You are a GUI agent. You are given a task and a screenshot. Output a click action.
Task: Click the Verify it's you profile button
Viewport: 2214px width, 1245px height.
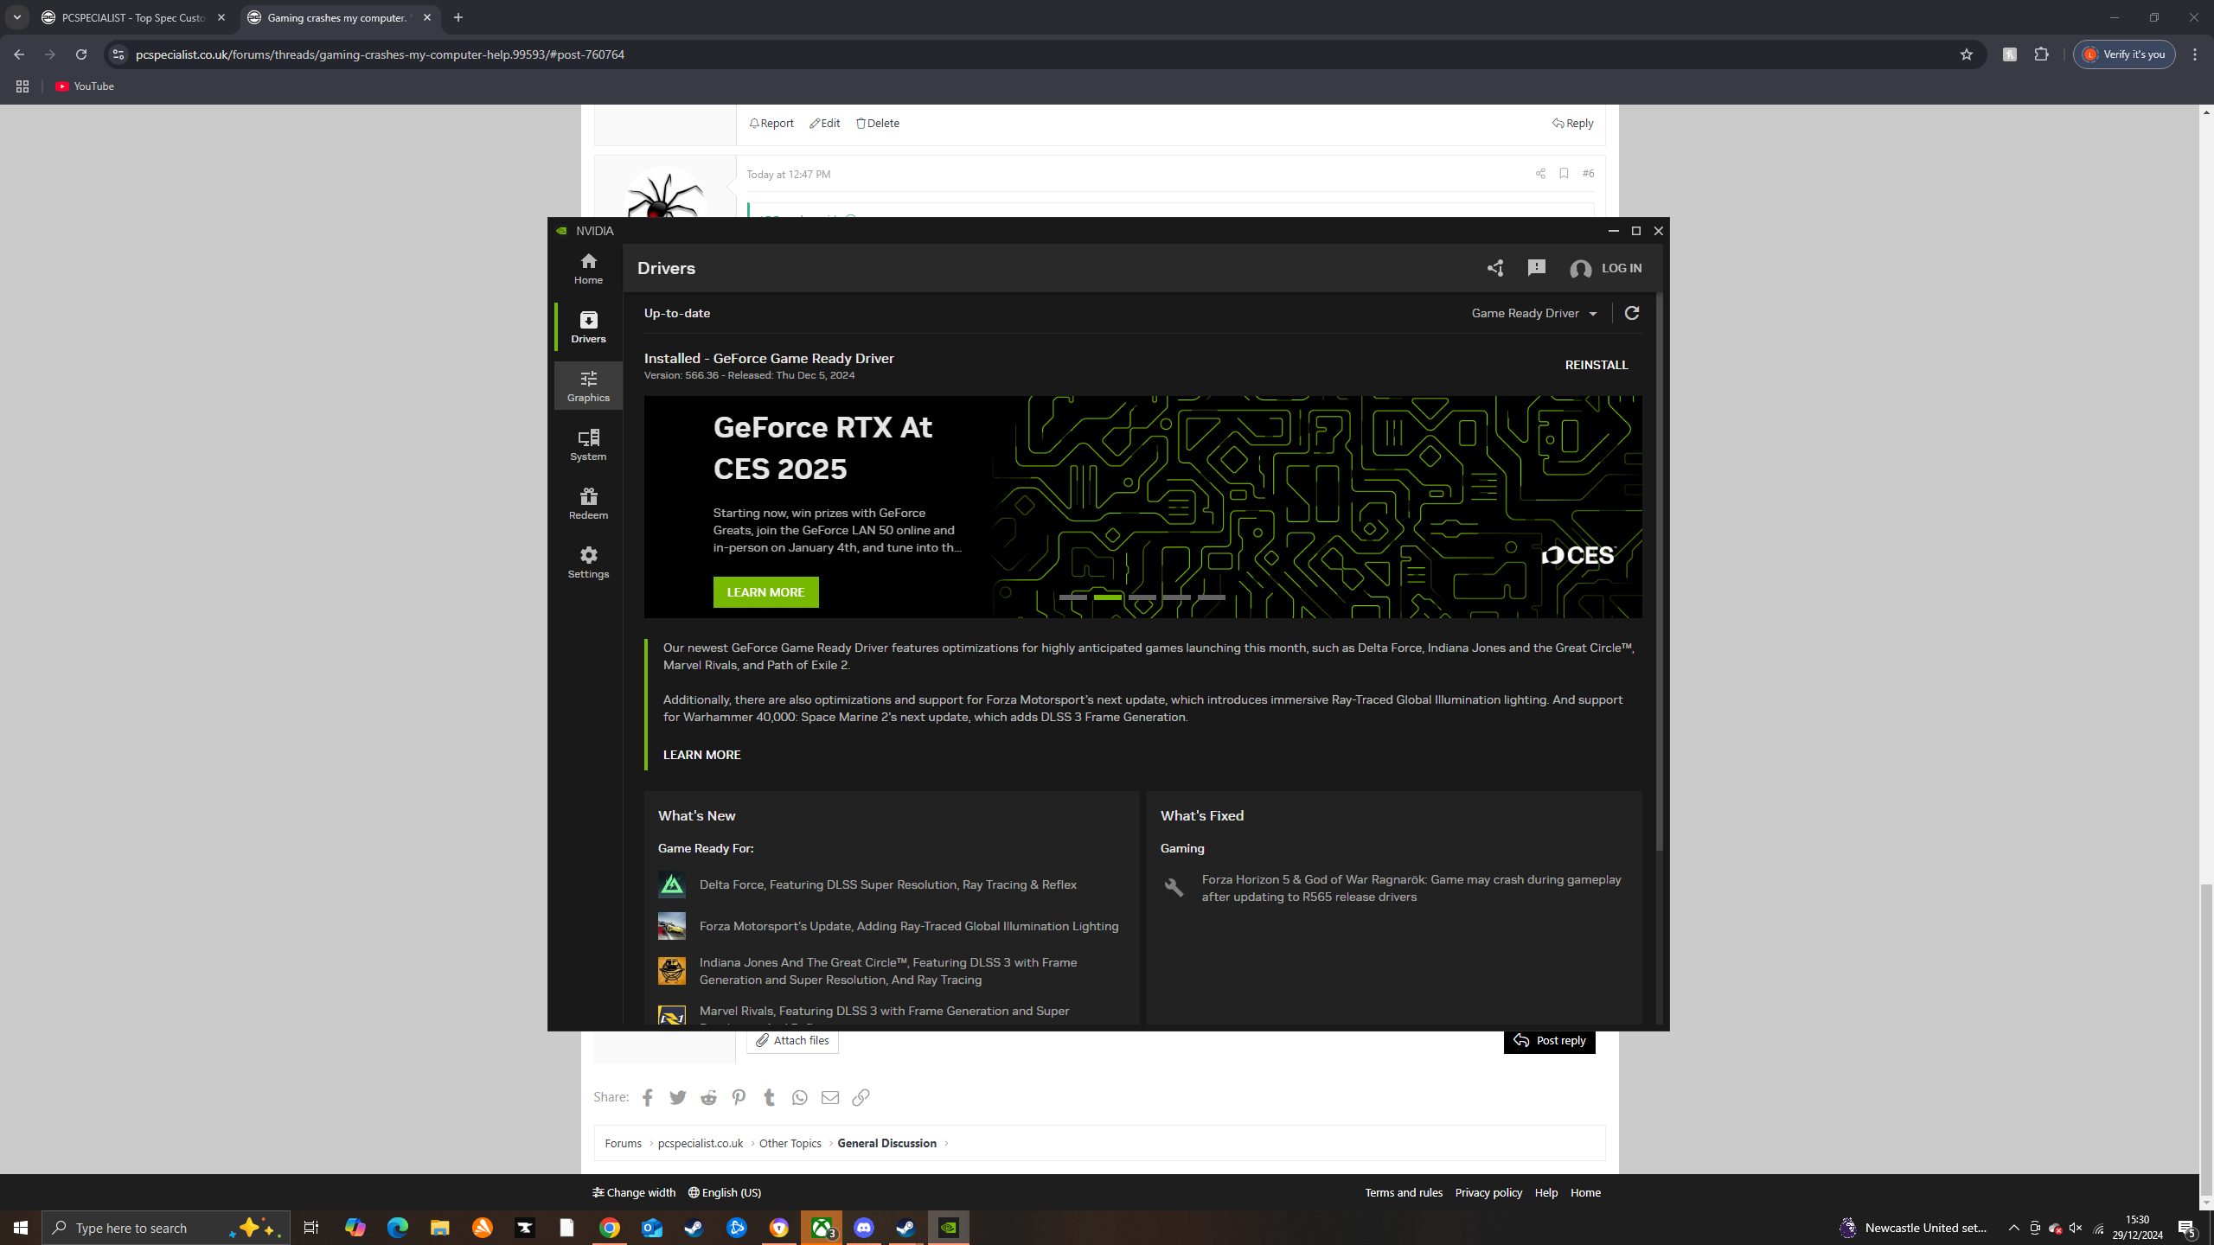(2124, 54)
